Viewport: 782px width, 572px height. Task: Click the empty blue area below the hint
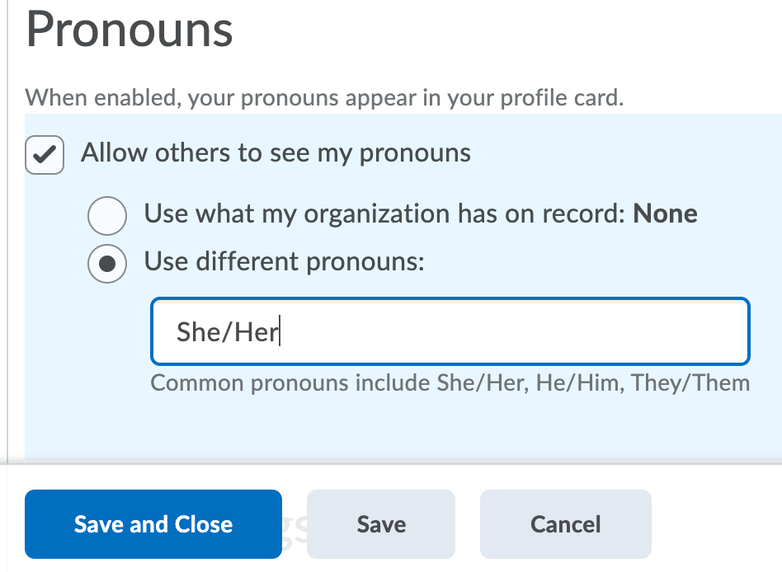click(396, 429)
